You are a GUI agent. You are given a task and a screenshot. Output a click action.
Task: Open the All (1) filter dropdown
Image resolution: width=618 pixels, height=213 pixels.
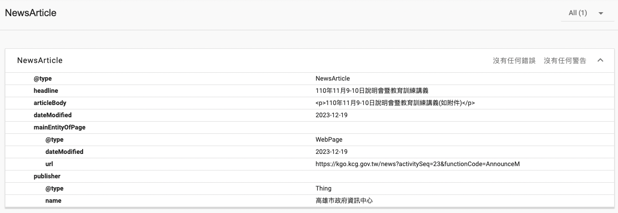(587, 13)
